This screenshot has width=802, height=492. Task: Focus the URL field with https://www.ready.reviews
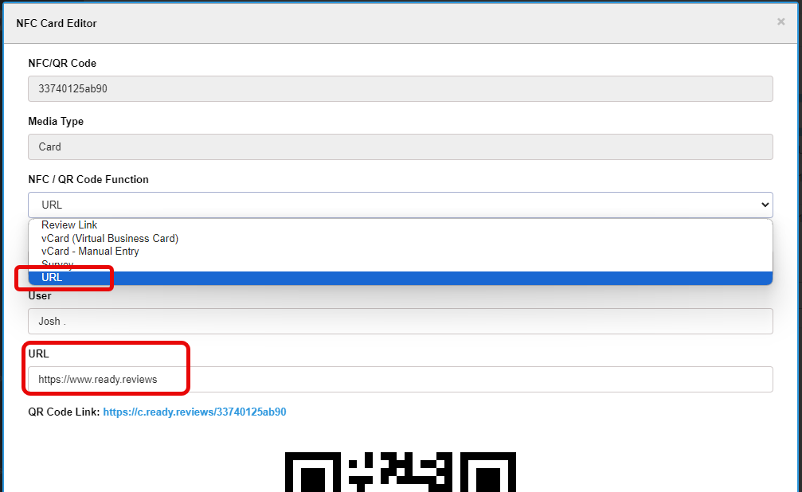400,380
